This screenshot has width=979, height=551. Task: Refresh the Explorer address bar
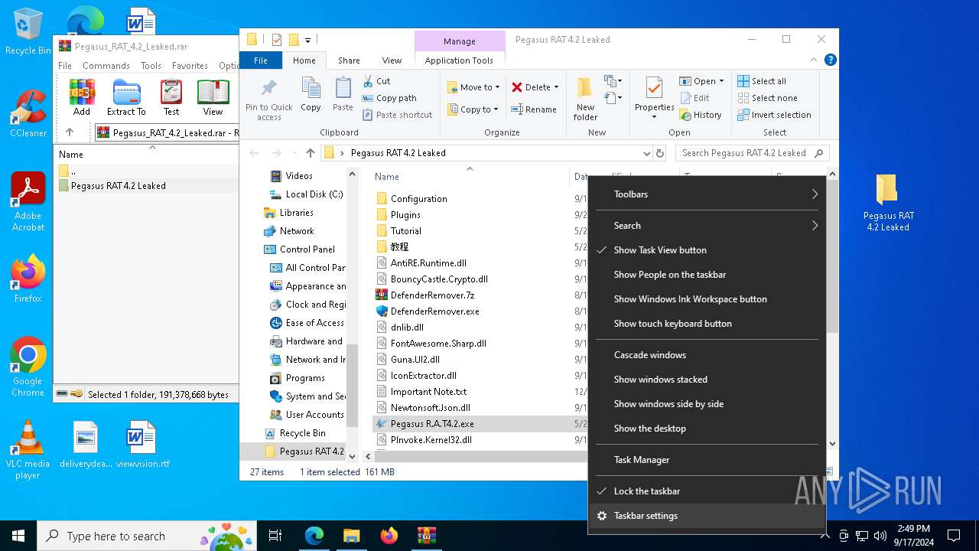(x=661, y=153)
